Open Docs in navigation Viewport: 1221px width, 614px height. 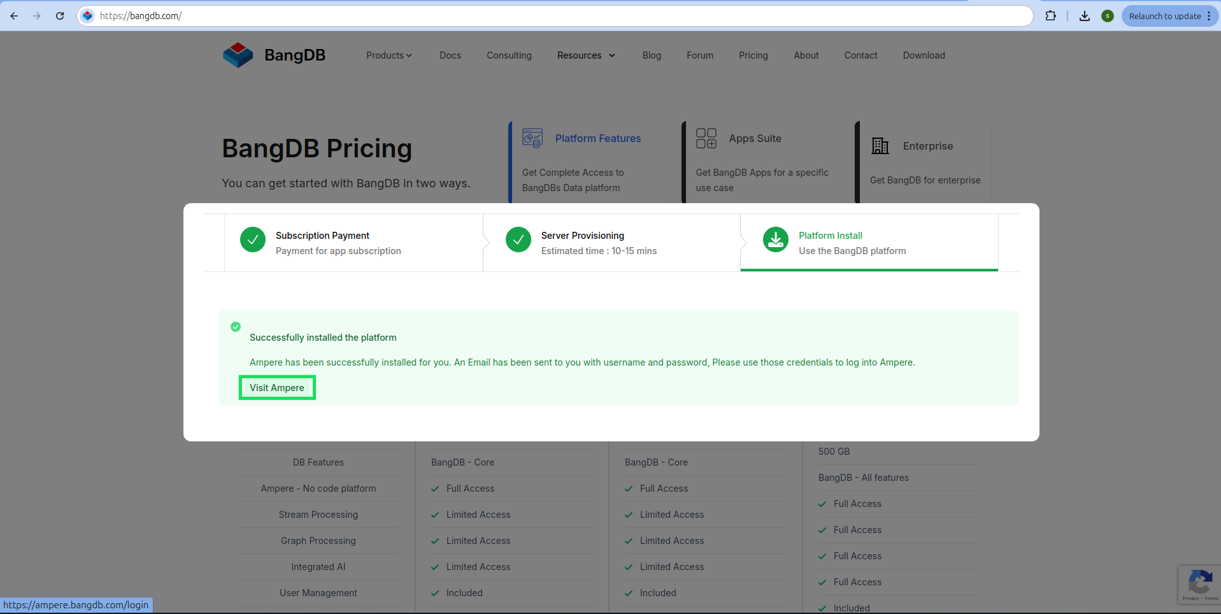(450, 55)
